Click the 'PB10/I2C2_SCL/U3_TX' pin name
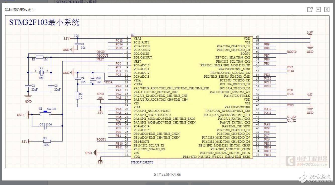 149,145
